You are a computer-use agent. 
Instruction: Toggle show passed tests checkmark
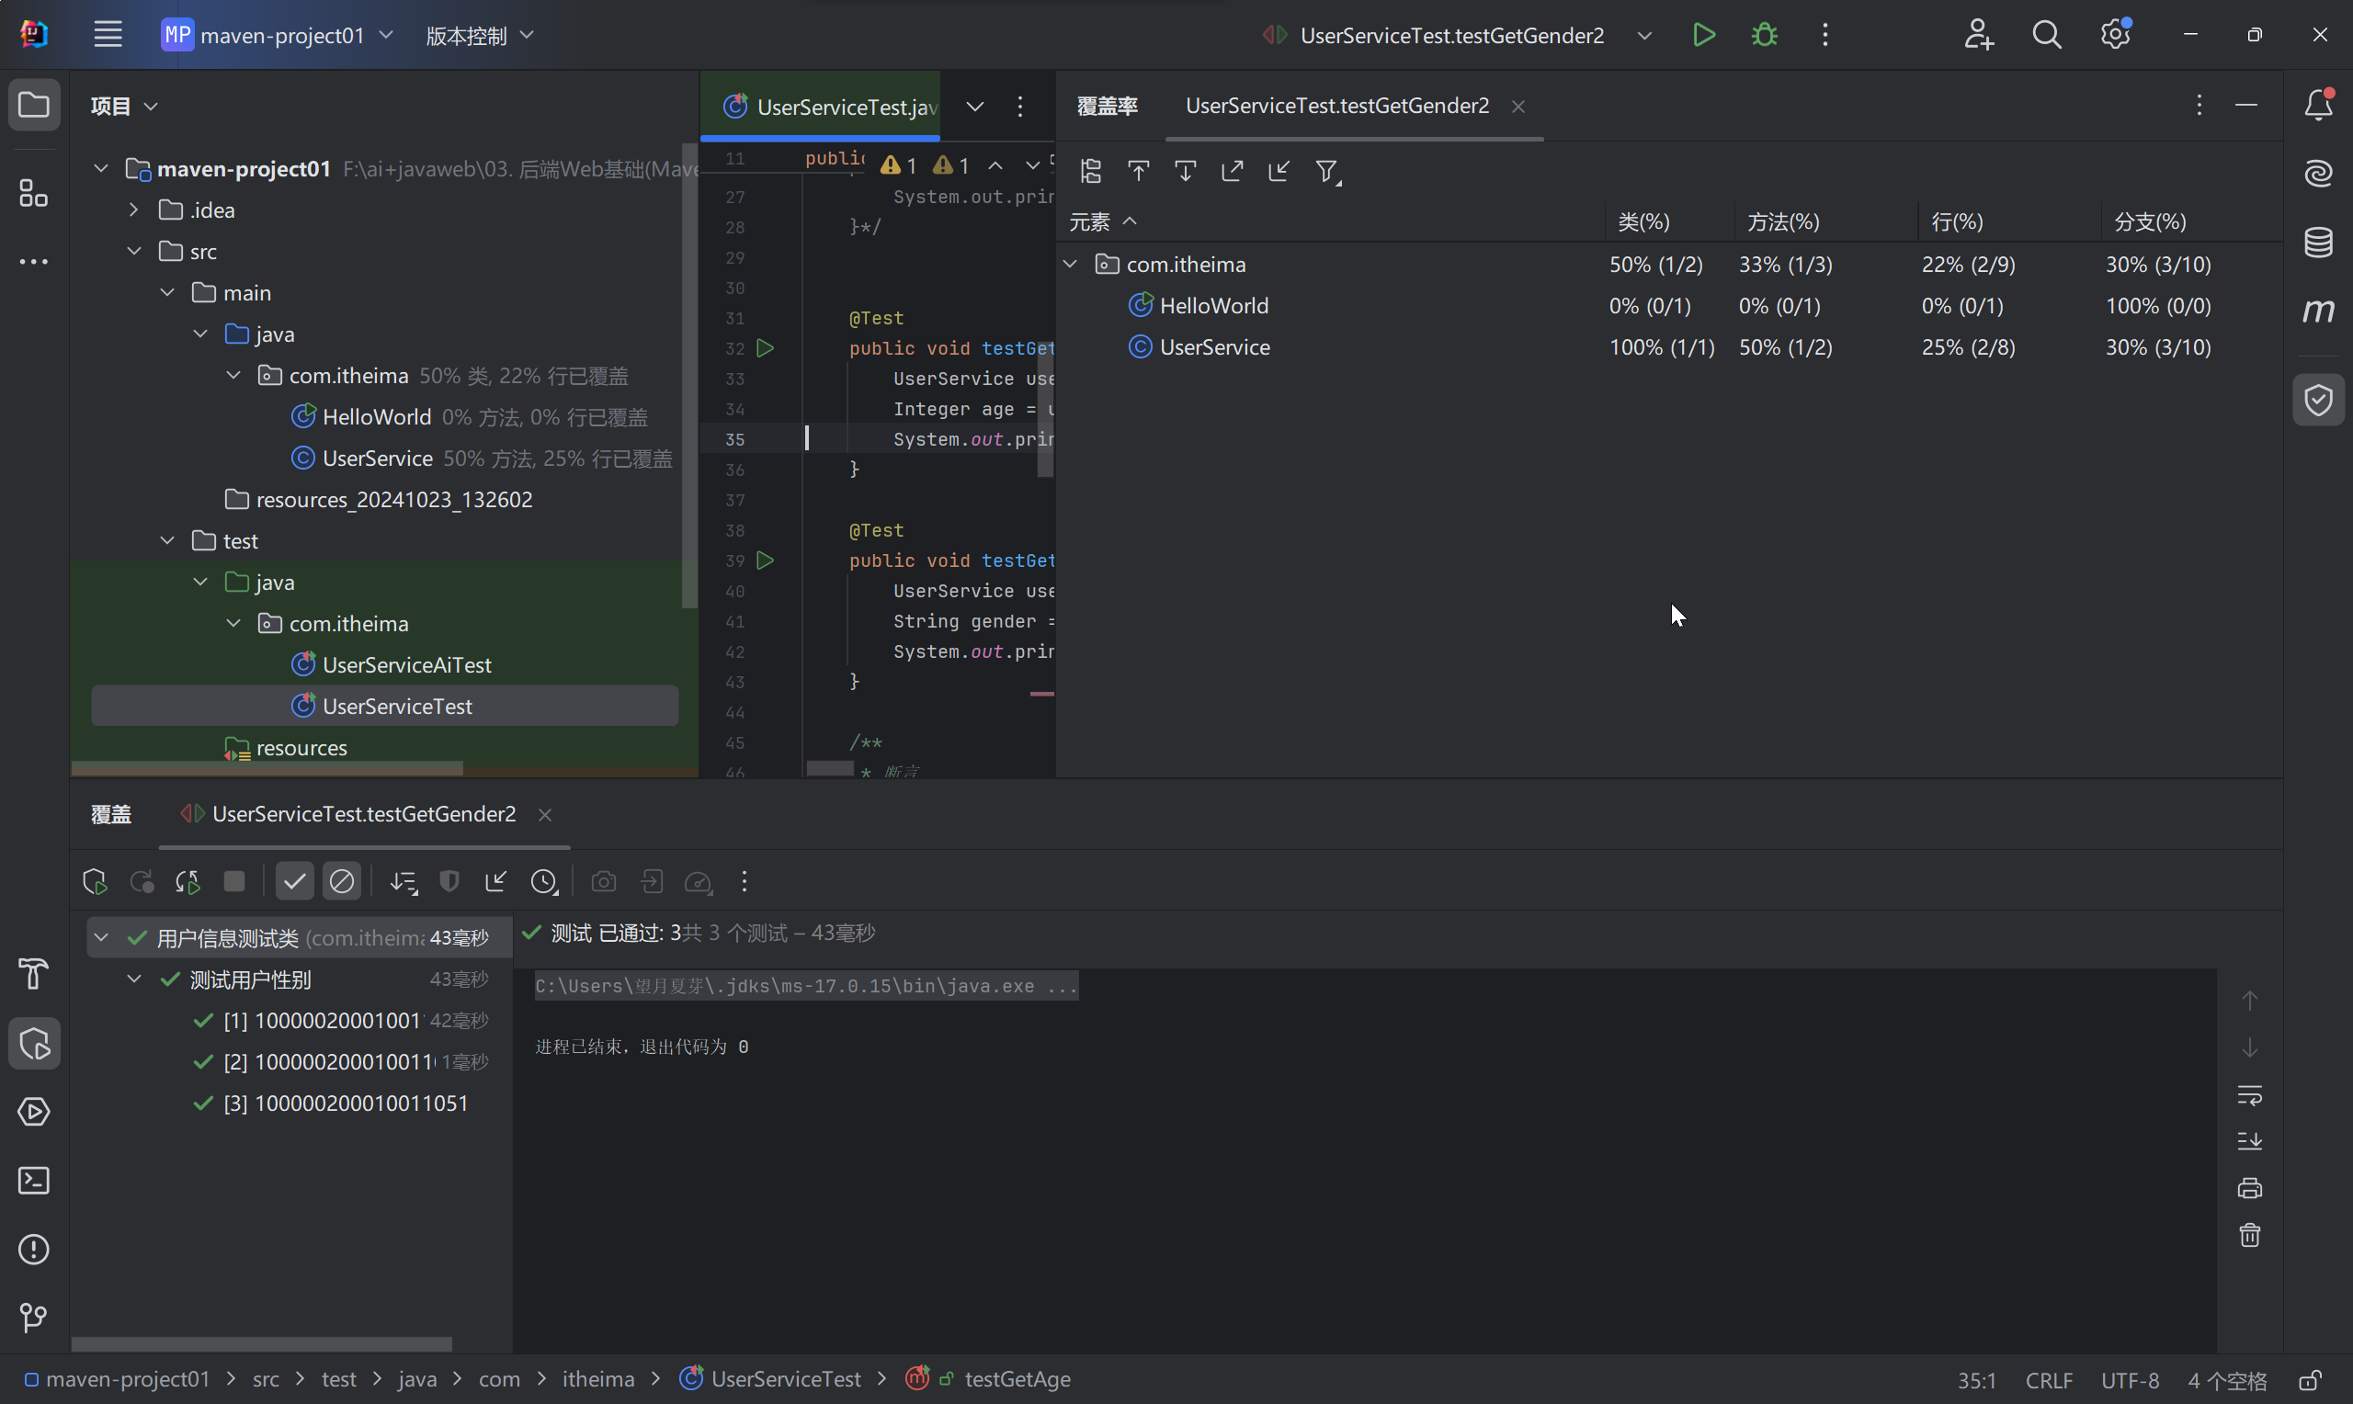click(x=294, y=882)
